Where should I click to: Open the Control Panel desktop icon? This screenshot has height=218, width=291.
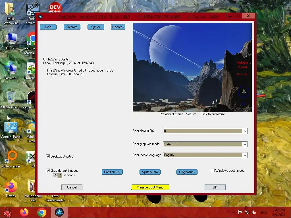coord(11,130)
